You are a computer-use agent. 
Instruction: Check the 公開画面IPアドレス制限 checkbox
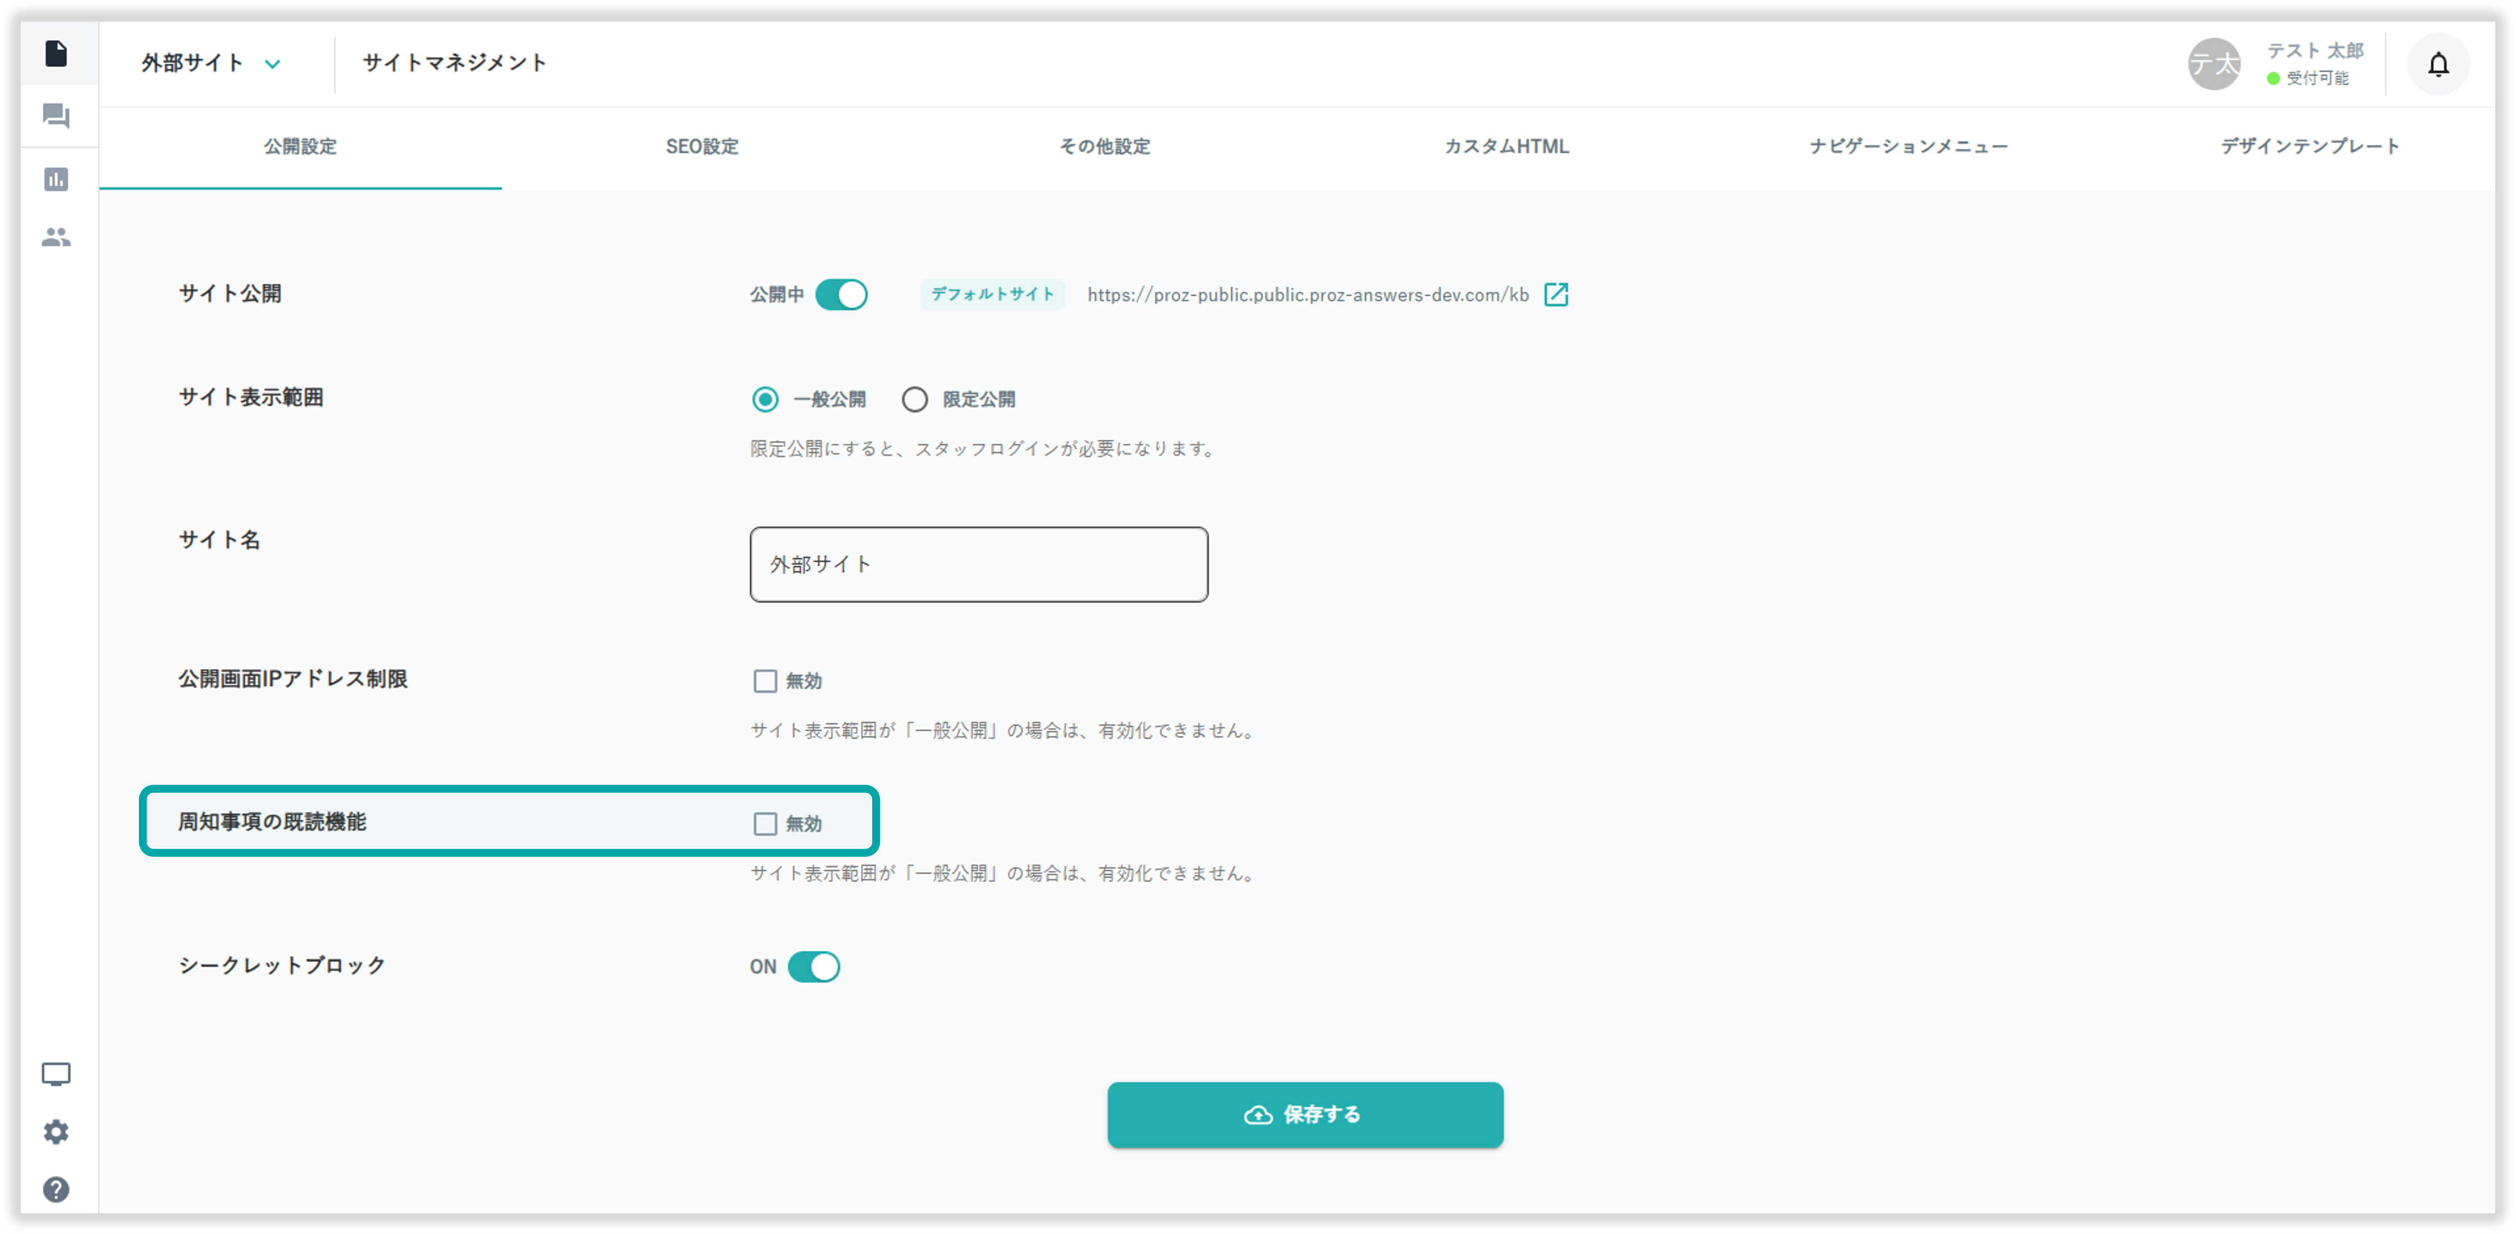pyautogui.click(x=765, y=680)
